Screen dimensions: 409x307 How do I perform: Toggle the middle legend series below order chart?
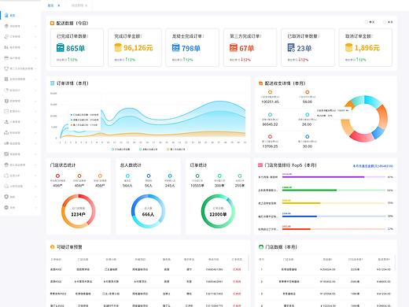click(x=149, y=150)
